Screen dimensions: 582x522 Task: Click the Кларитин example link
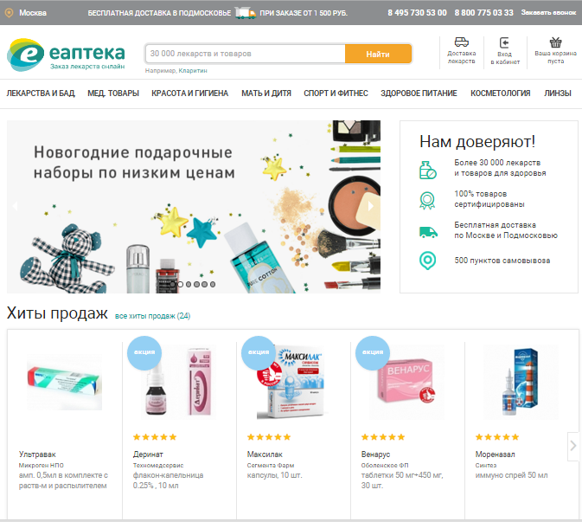[x=193, y=71]
